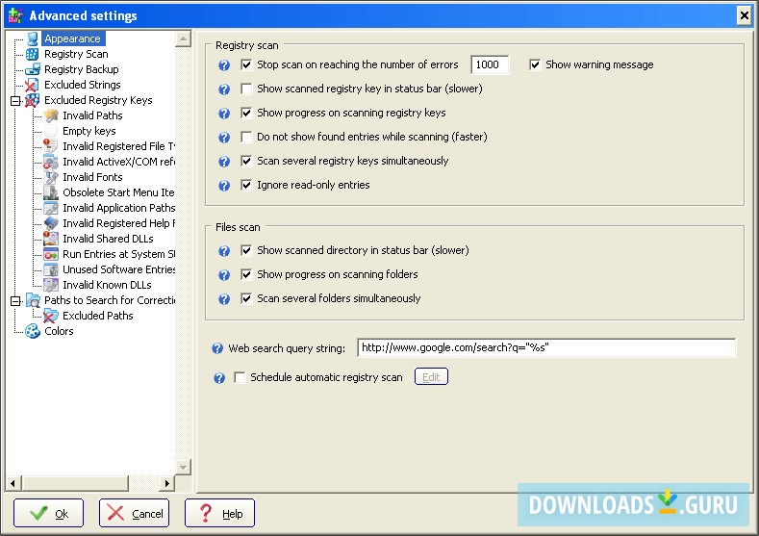
Task: Enable Show scanned registry key in status bar
Action: click(x=246, y=89)
